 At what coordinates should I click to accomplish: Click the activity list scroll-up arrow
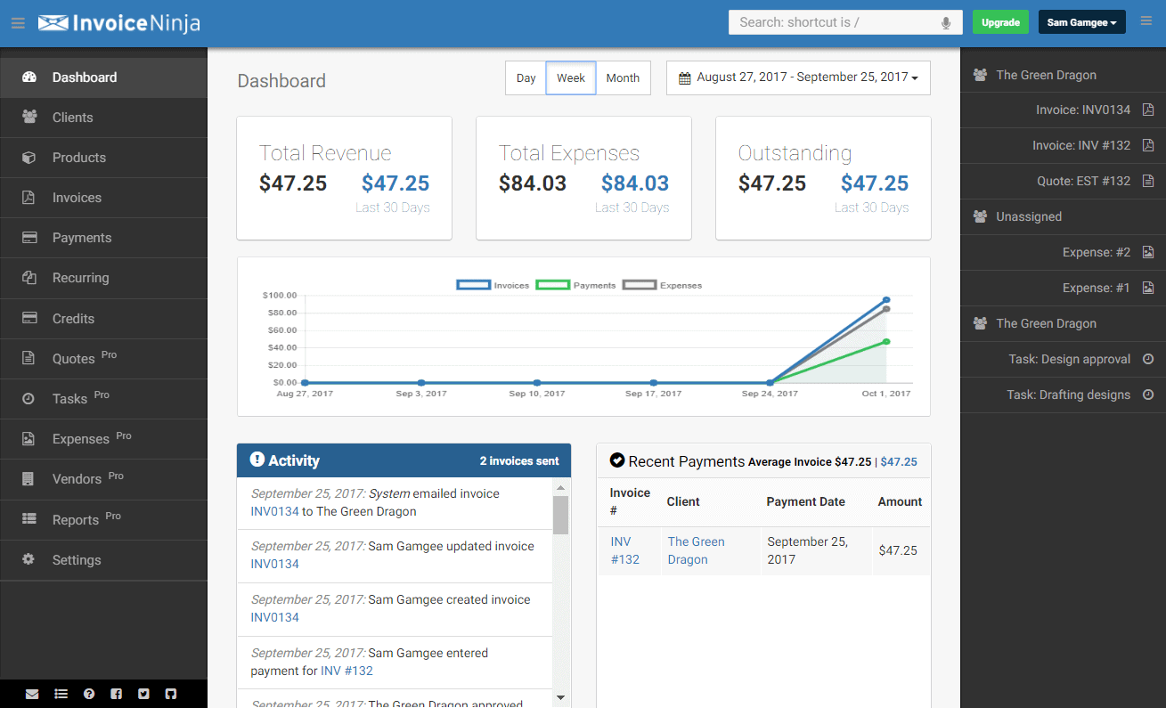560,487
